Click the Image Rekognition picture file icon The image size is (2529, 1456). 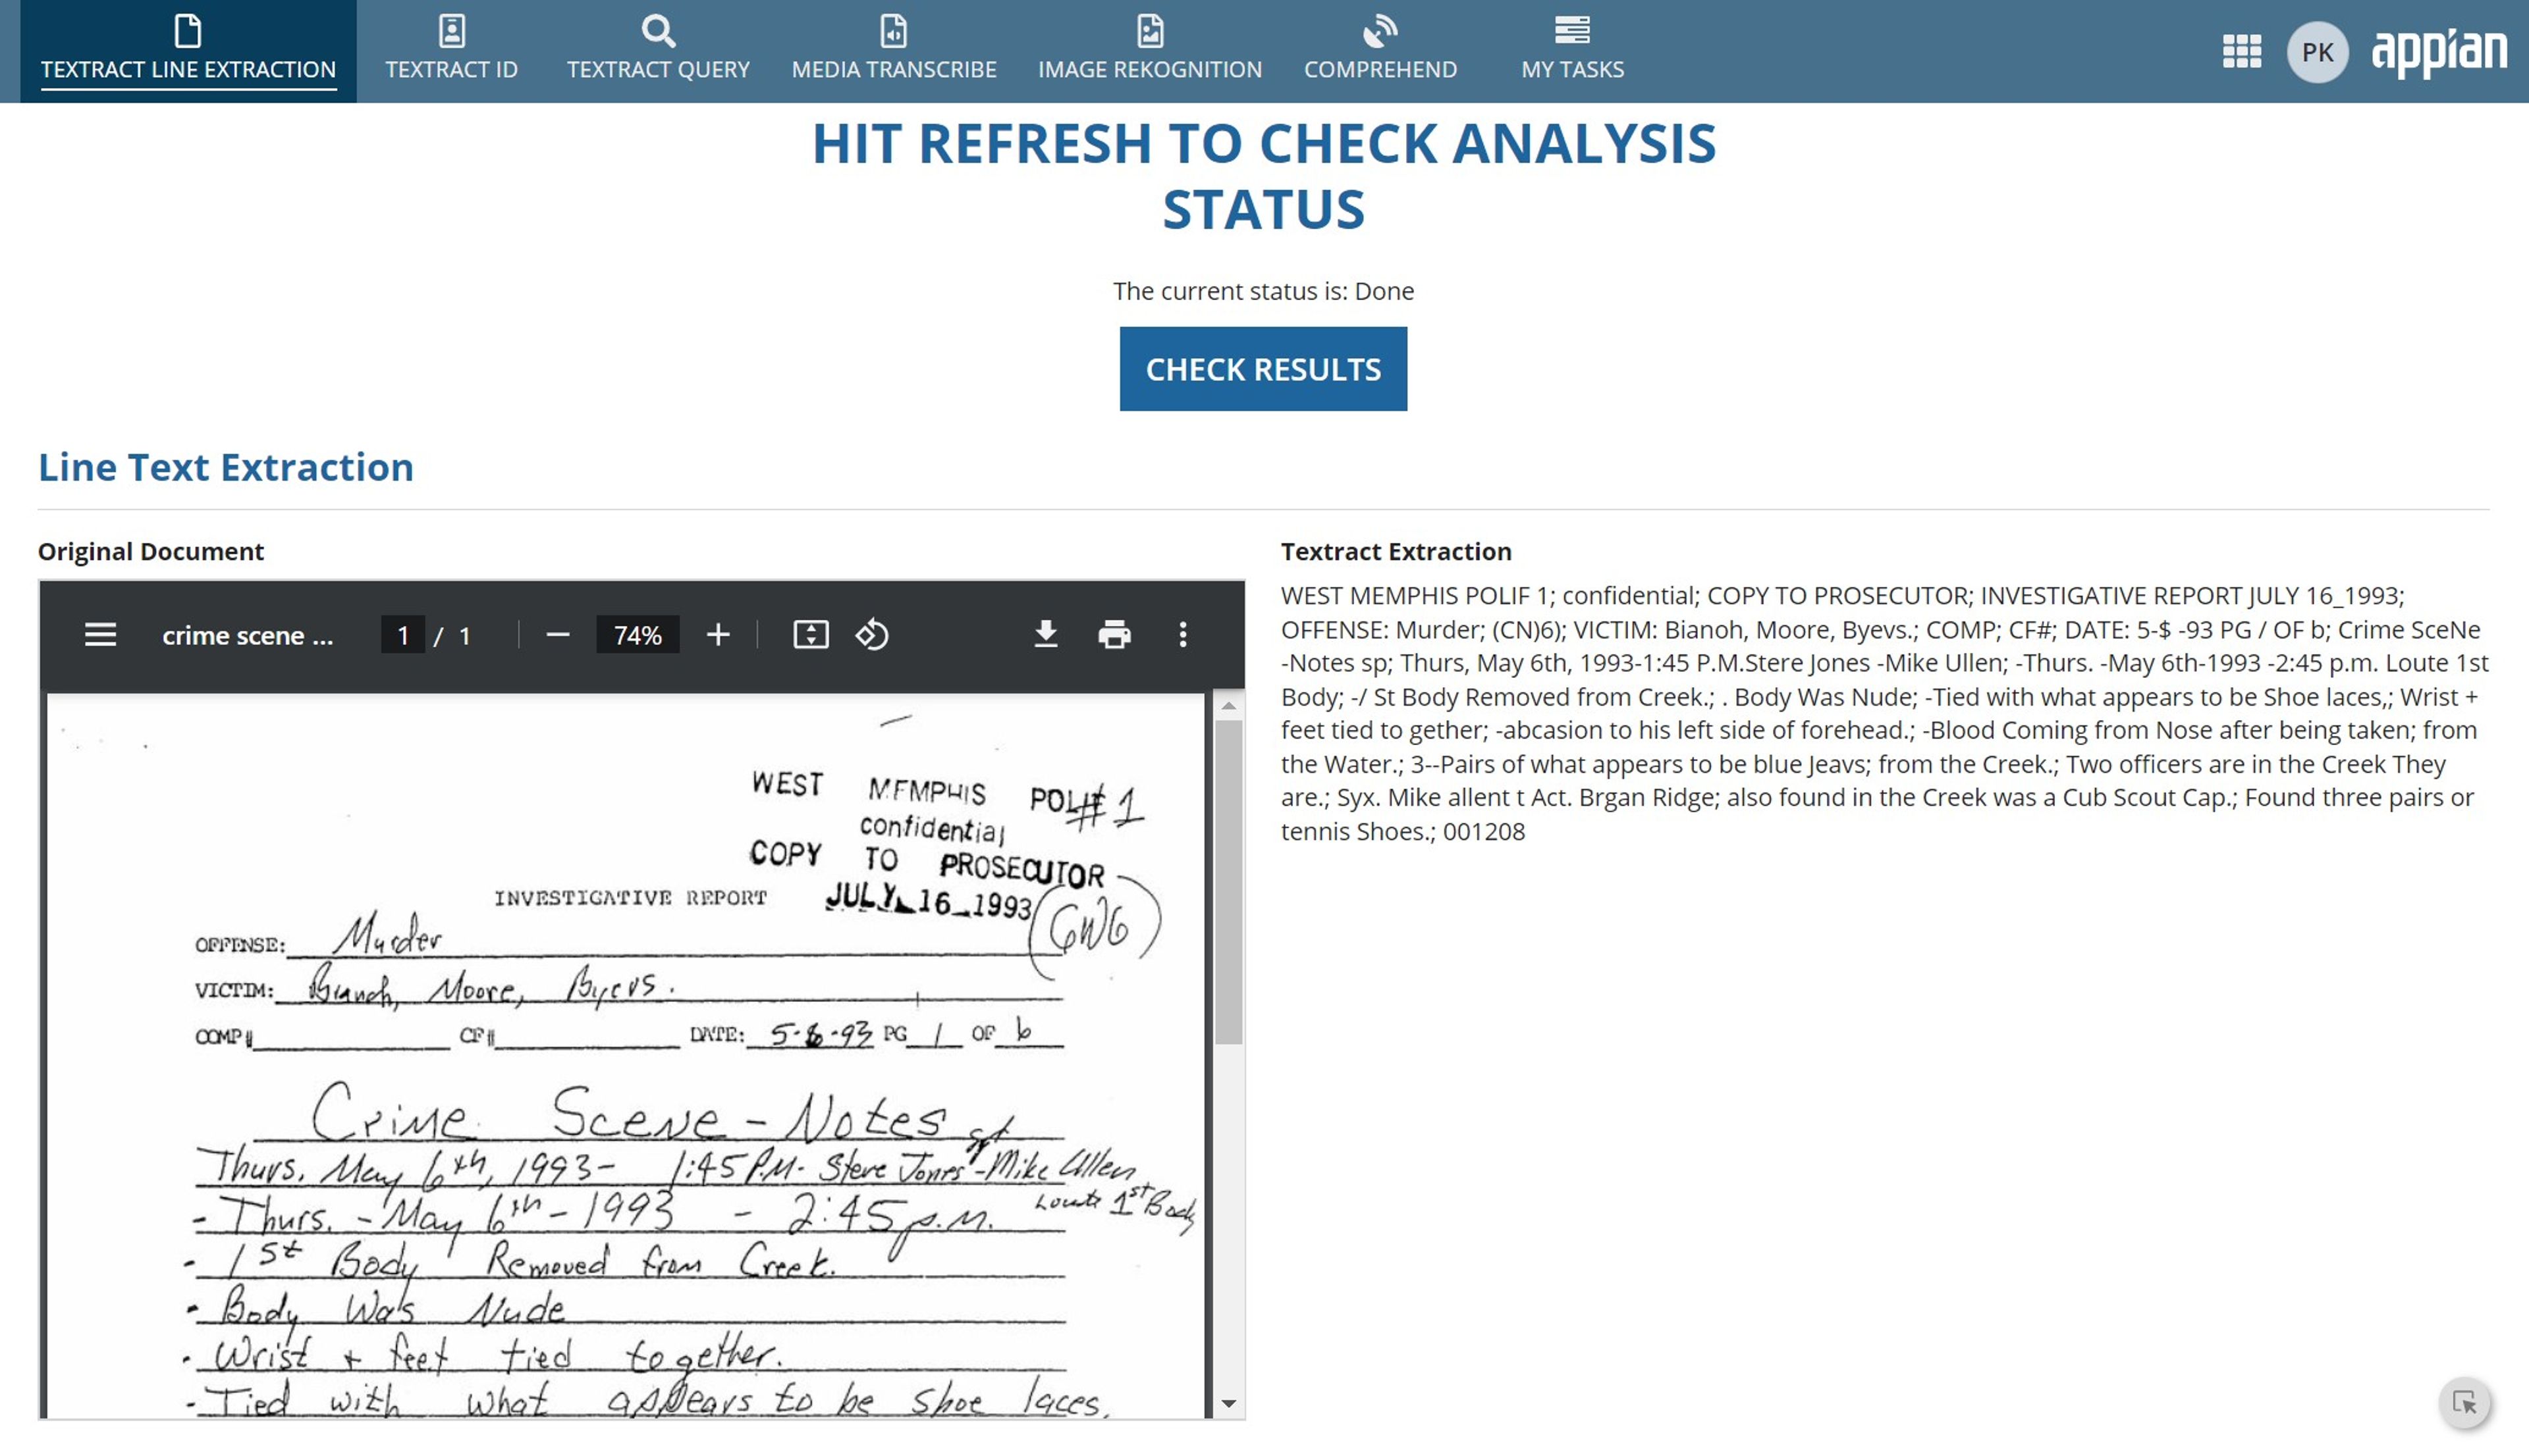(x=1149, y=31)
